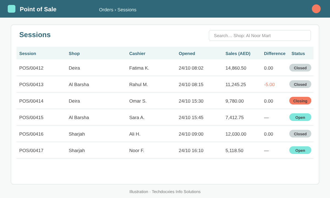This screenshot has width=330, height=198.
Task: Sort by Sales (AED) column header
Action: point(238,54)
